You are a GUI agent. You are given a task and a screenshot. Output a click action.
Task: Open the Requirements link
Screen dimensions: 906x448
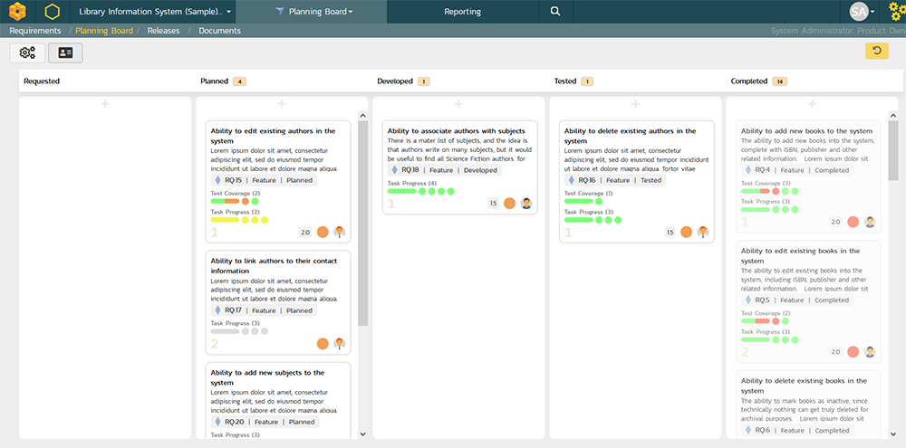click(35, 31)
